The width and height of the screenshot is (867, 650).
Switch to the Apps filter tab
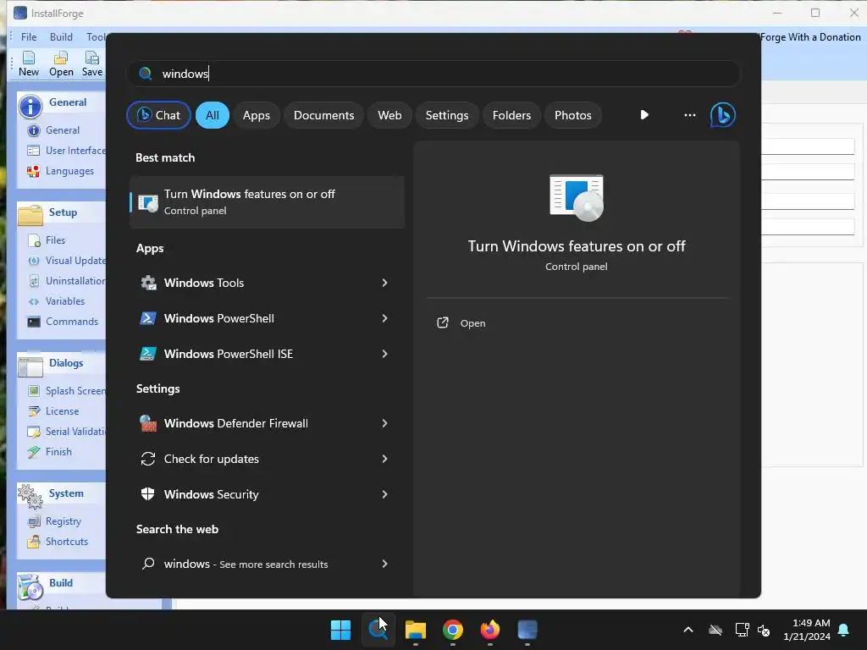256,115
